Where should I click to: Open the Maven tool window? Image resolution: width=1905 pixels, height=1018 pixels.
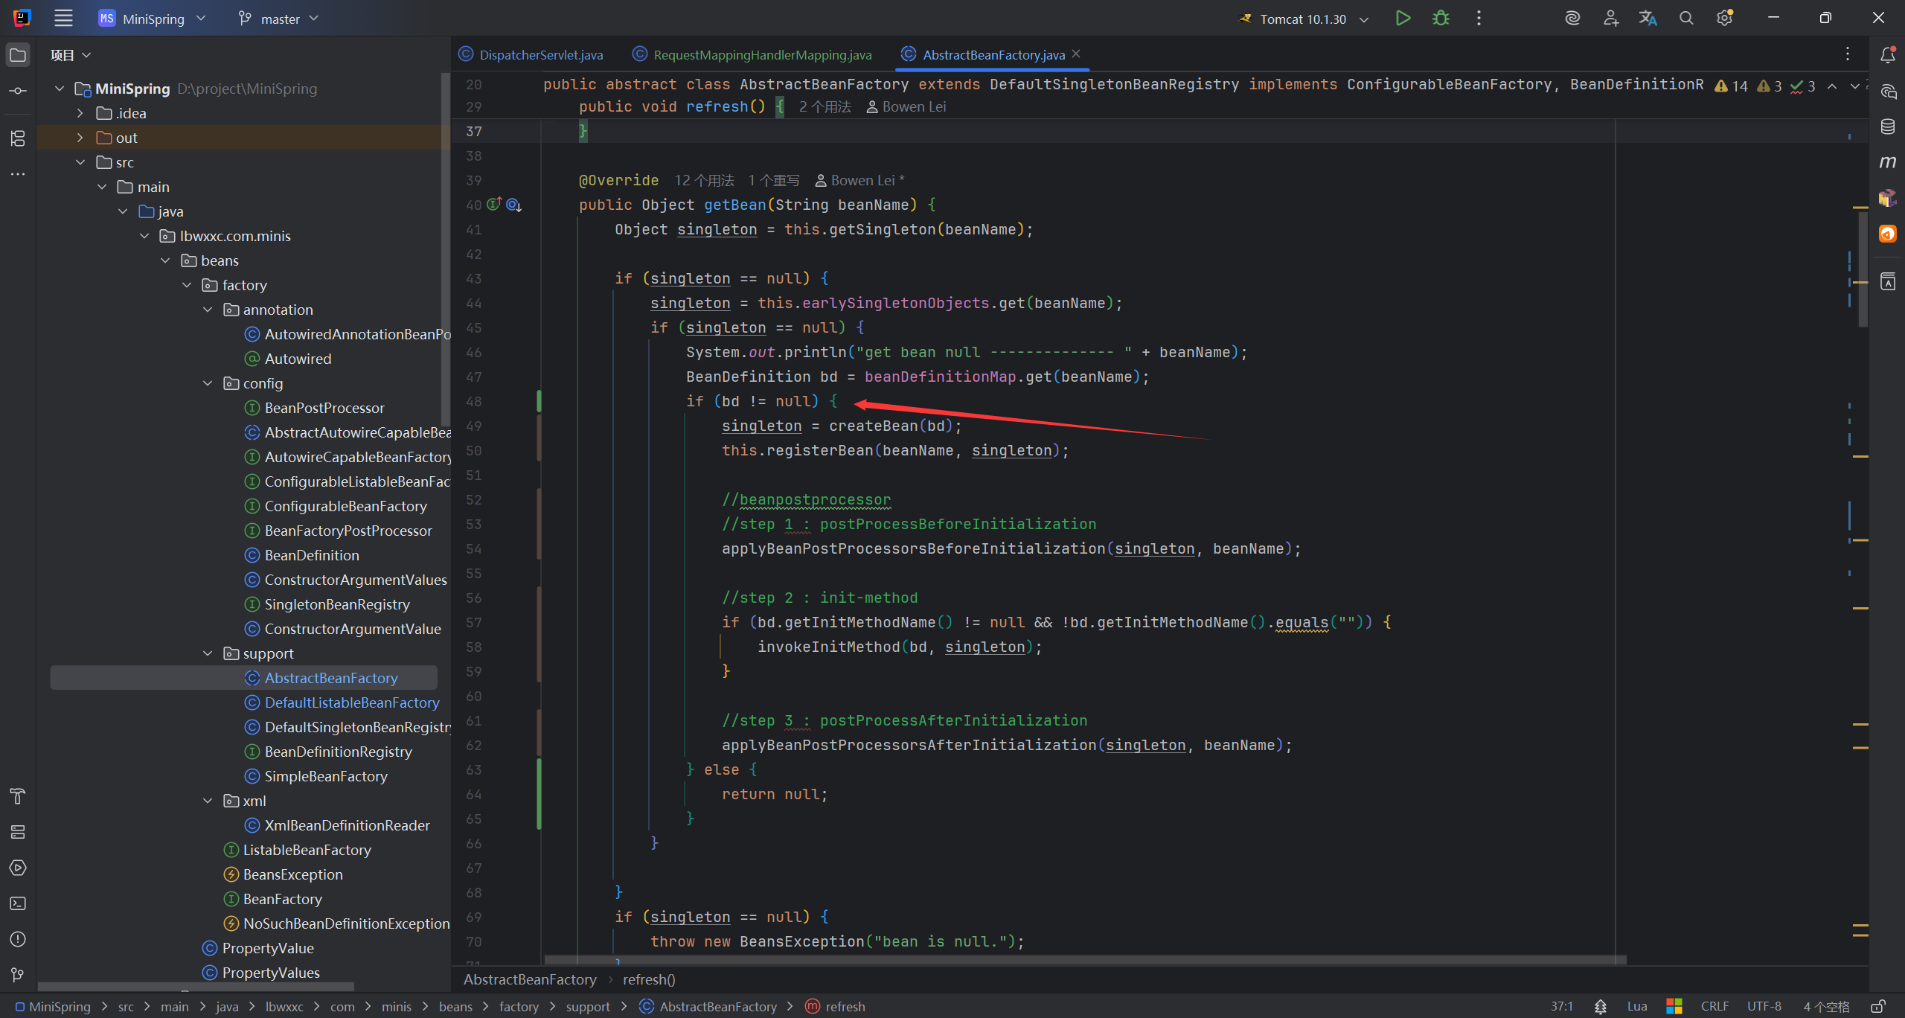1888,162
